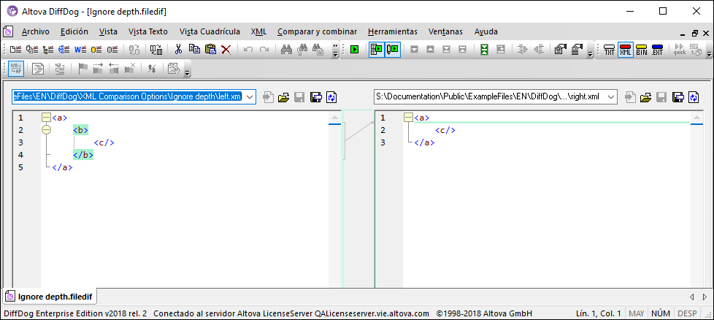
Task: Open the Comparar y combinar menu
Action: [x=318, y=31]
